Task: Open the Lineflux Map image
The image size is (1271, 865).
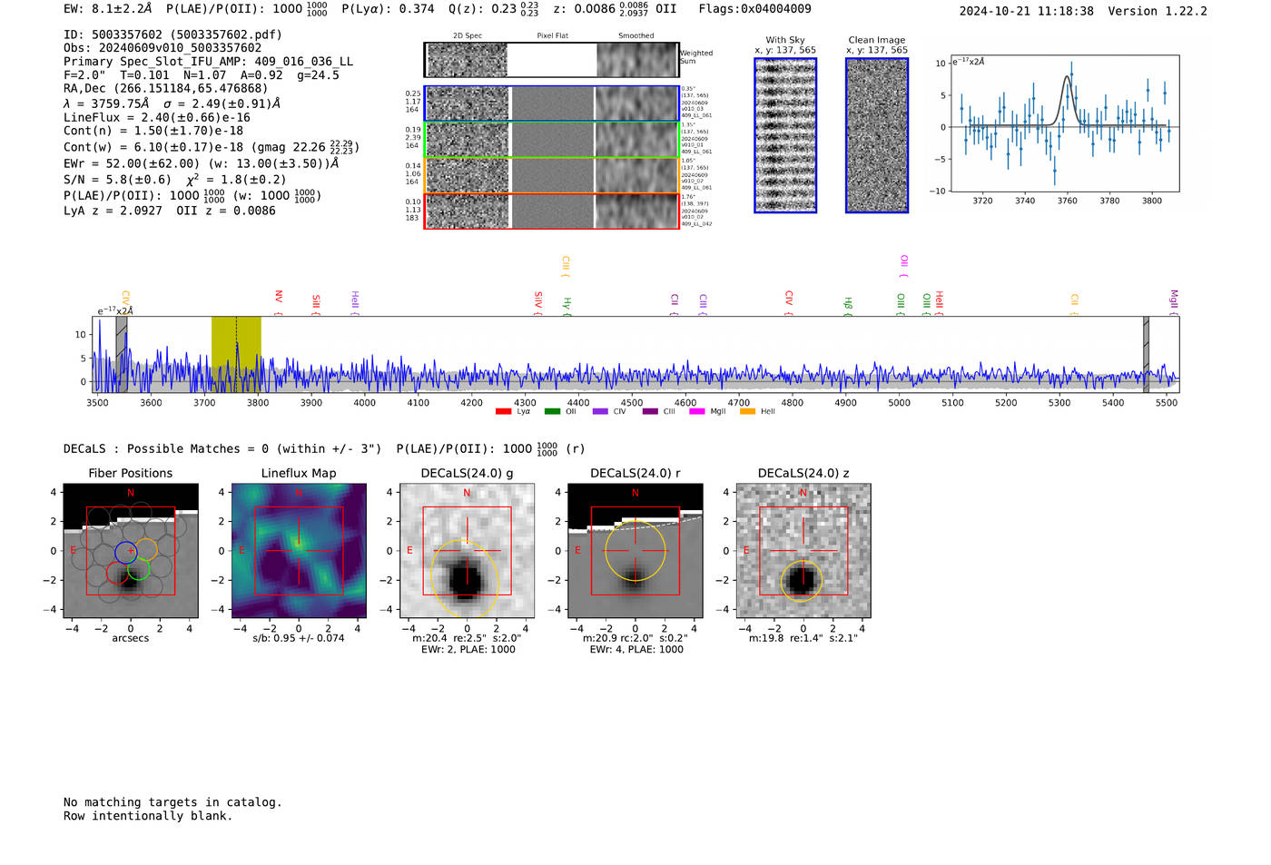Action: click(x=299, y=550)
